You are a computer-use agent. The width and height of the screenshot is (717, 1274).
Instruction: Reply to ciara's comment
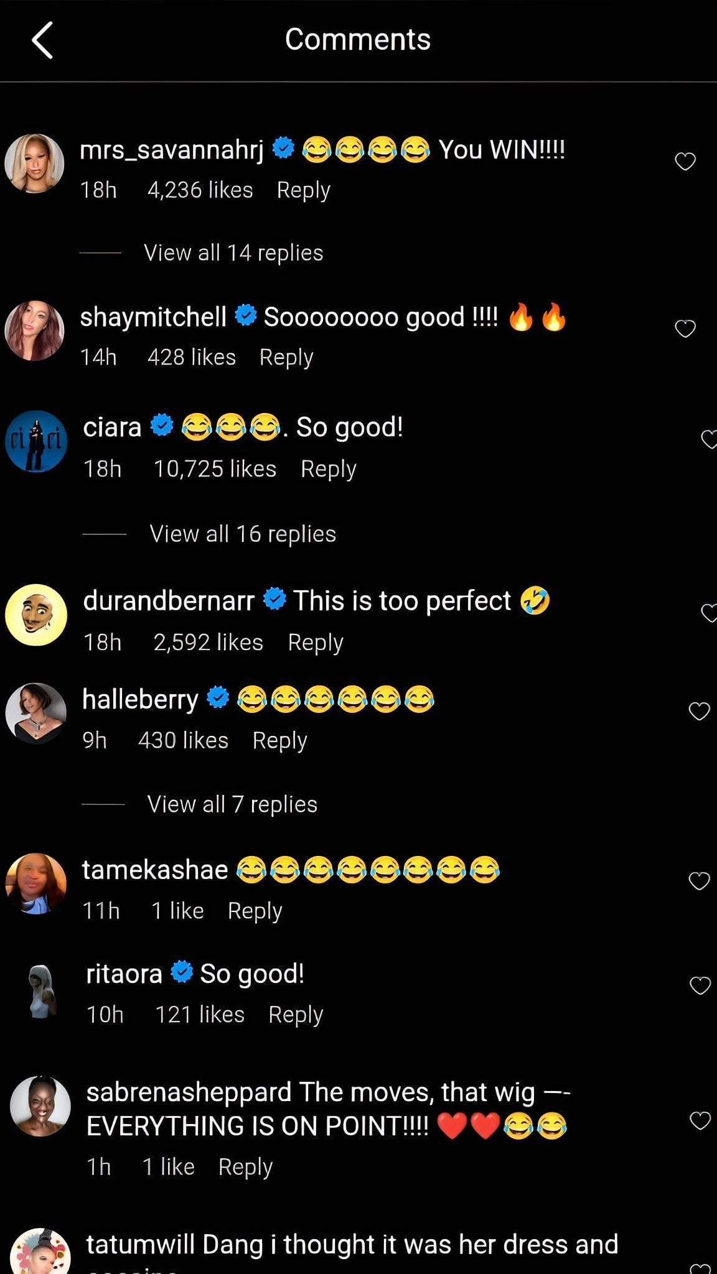click(329, 468)
